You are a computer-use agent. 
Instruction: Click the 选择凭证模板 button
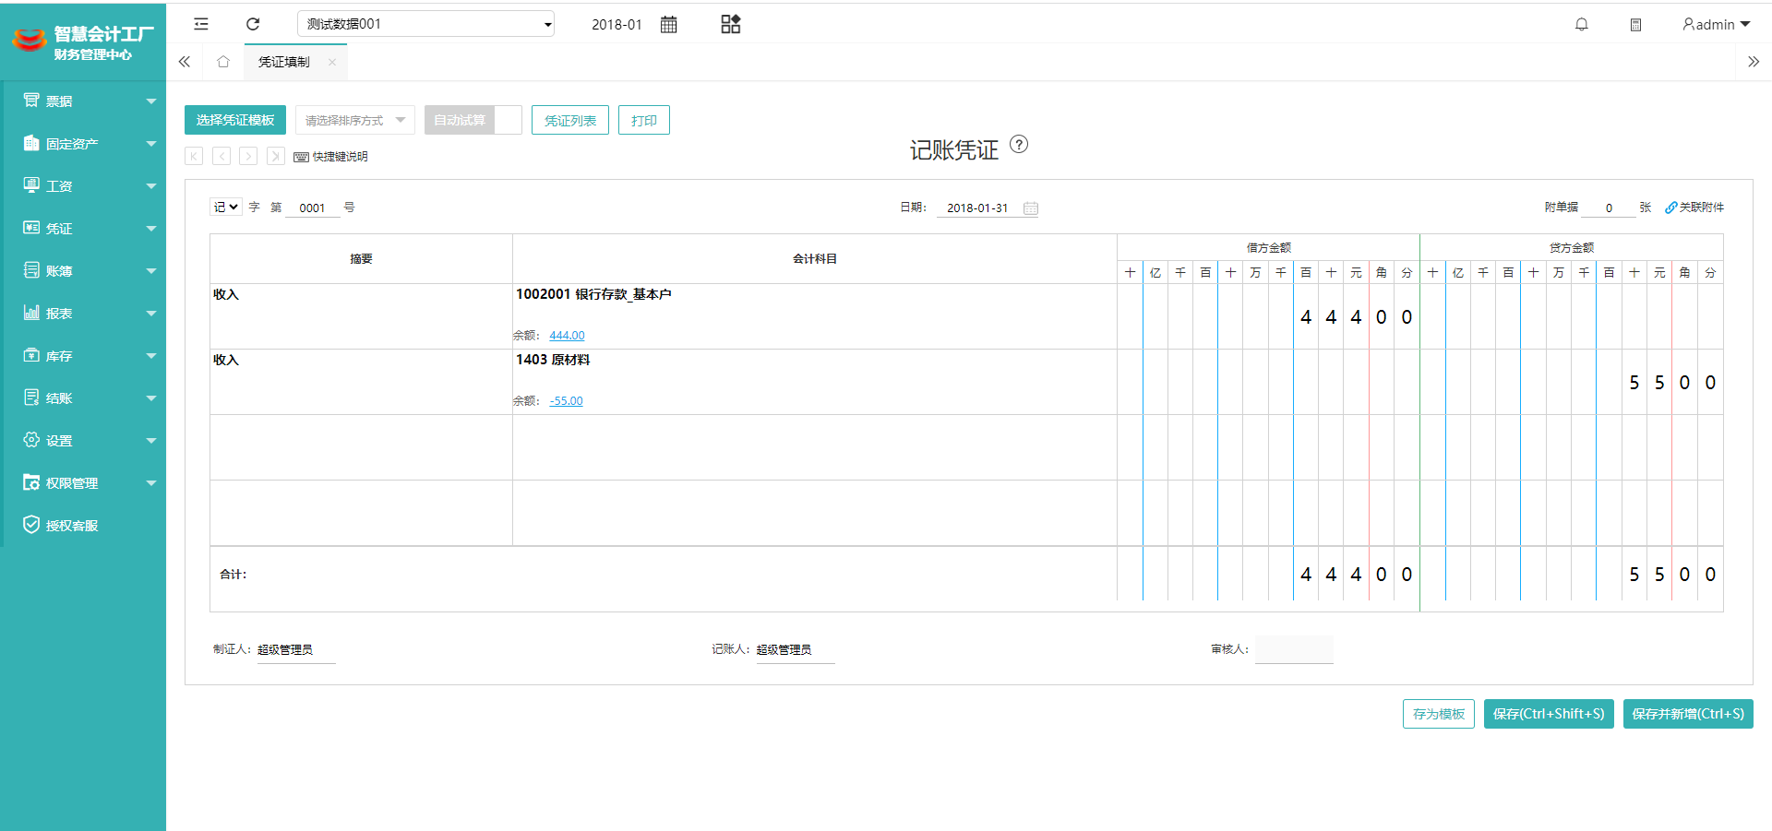(235, 120)
